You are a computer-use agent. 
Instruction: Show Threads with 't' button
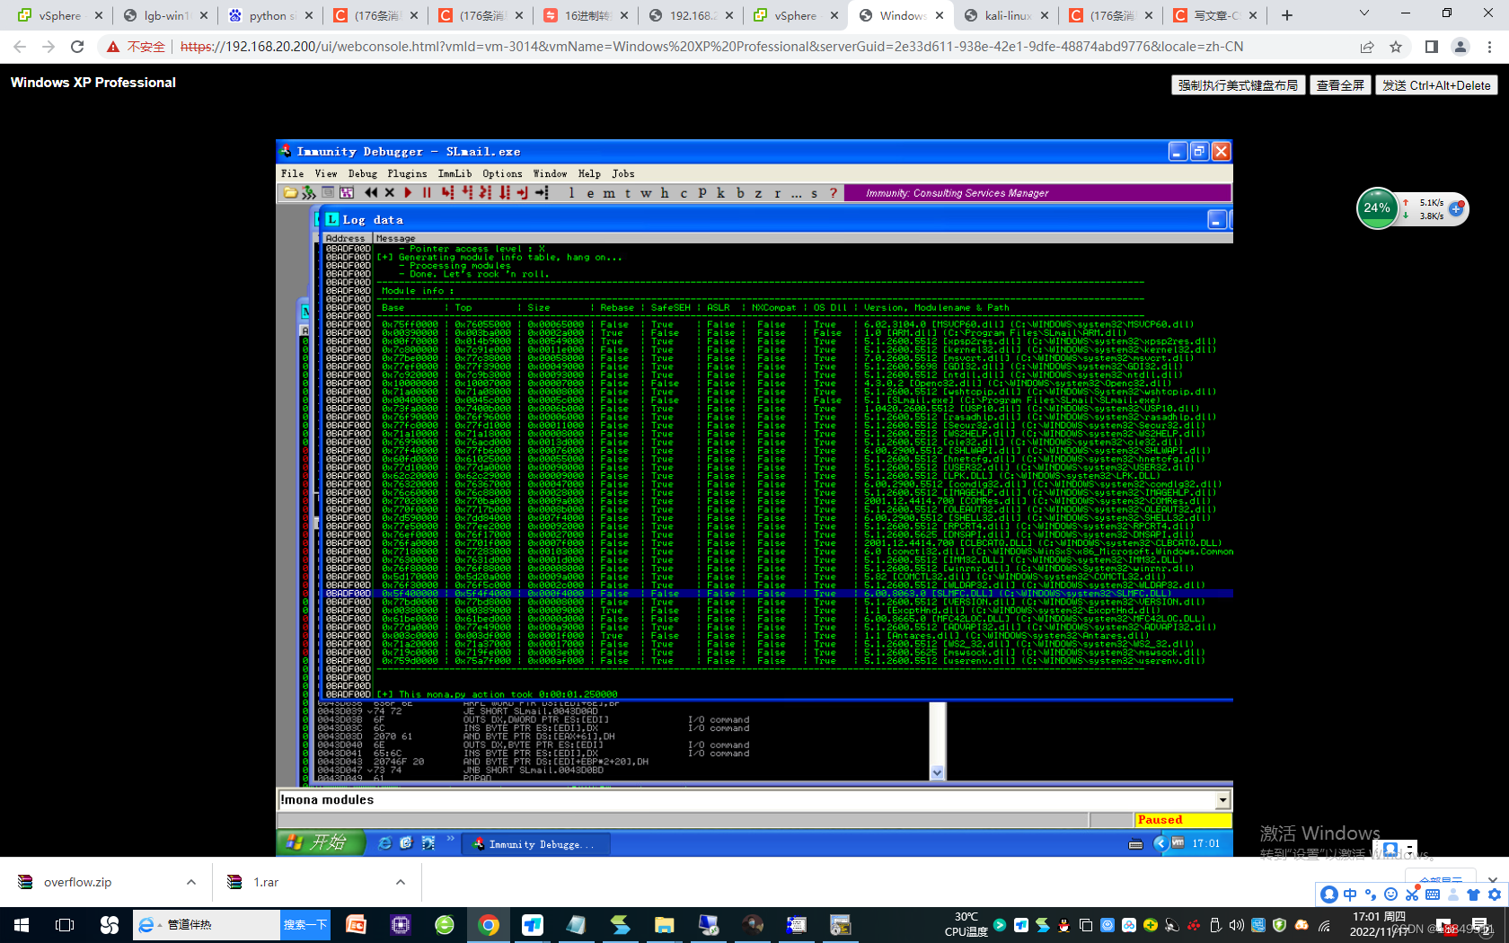point(627,192)
